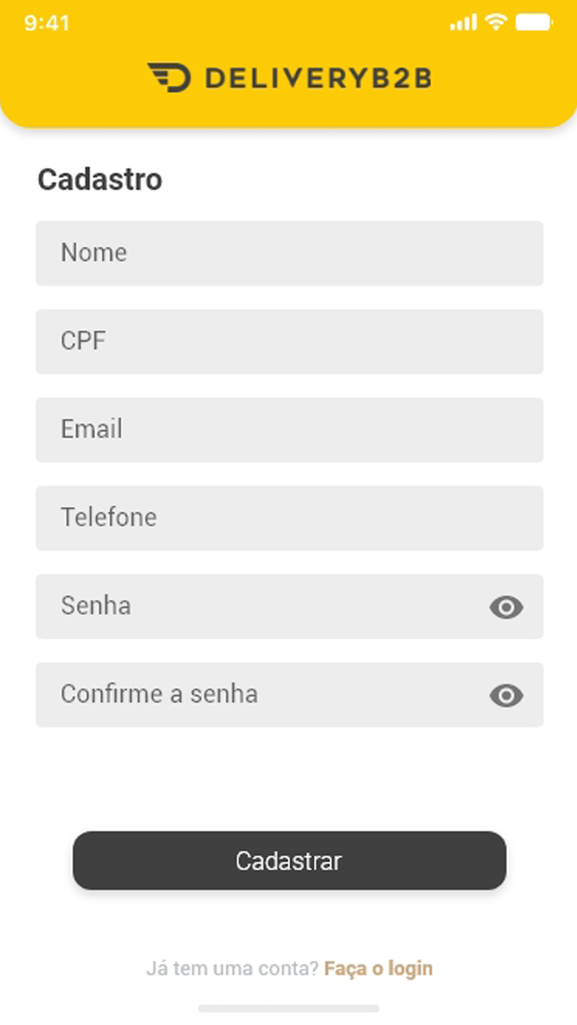Toggle visibility in Confirme a senha field
The width and height of the screenshot is (577, 1025).
coord(506,695)
